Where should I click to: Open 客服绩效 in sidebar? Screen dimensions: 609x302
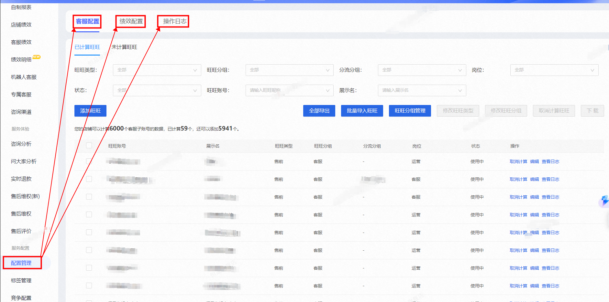pyautogui.click(x=21, y=42)
